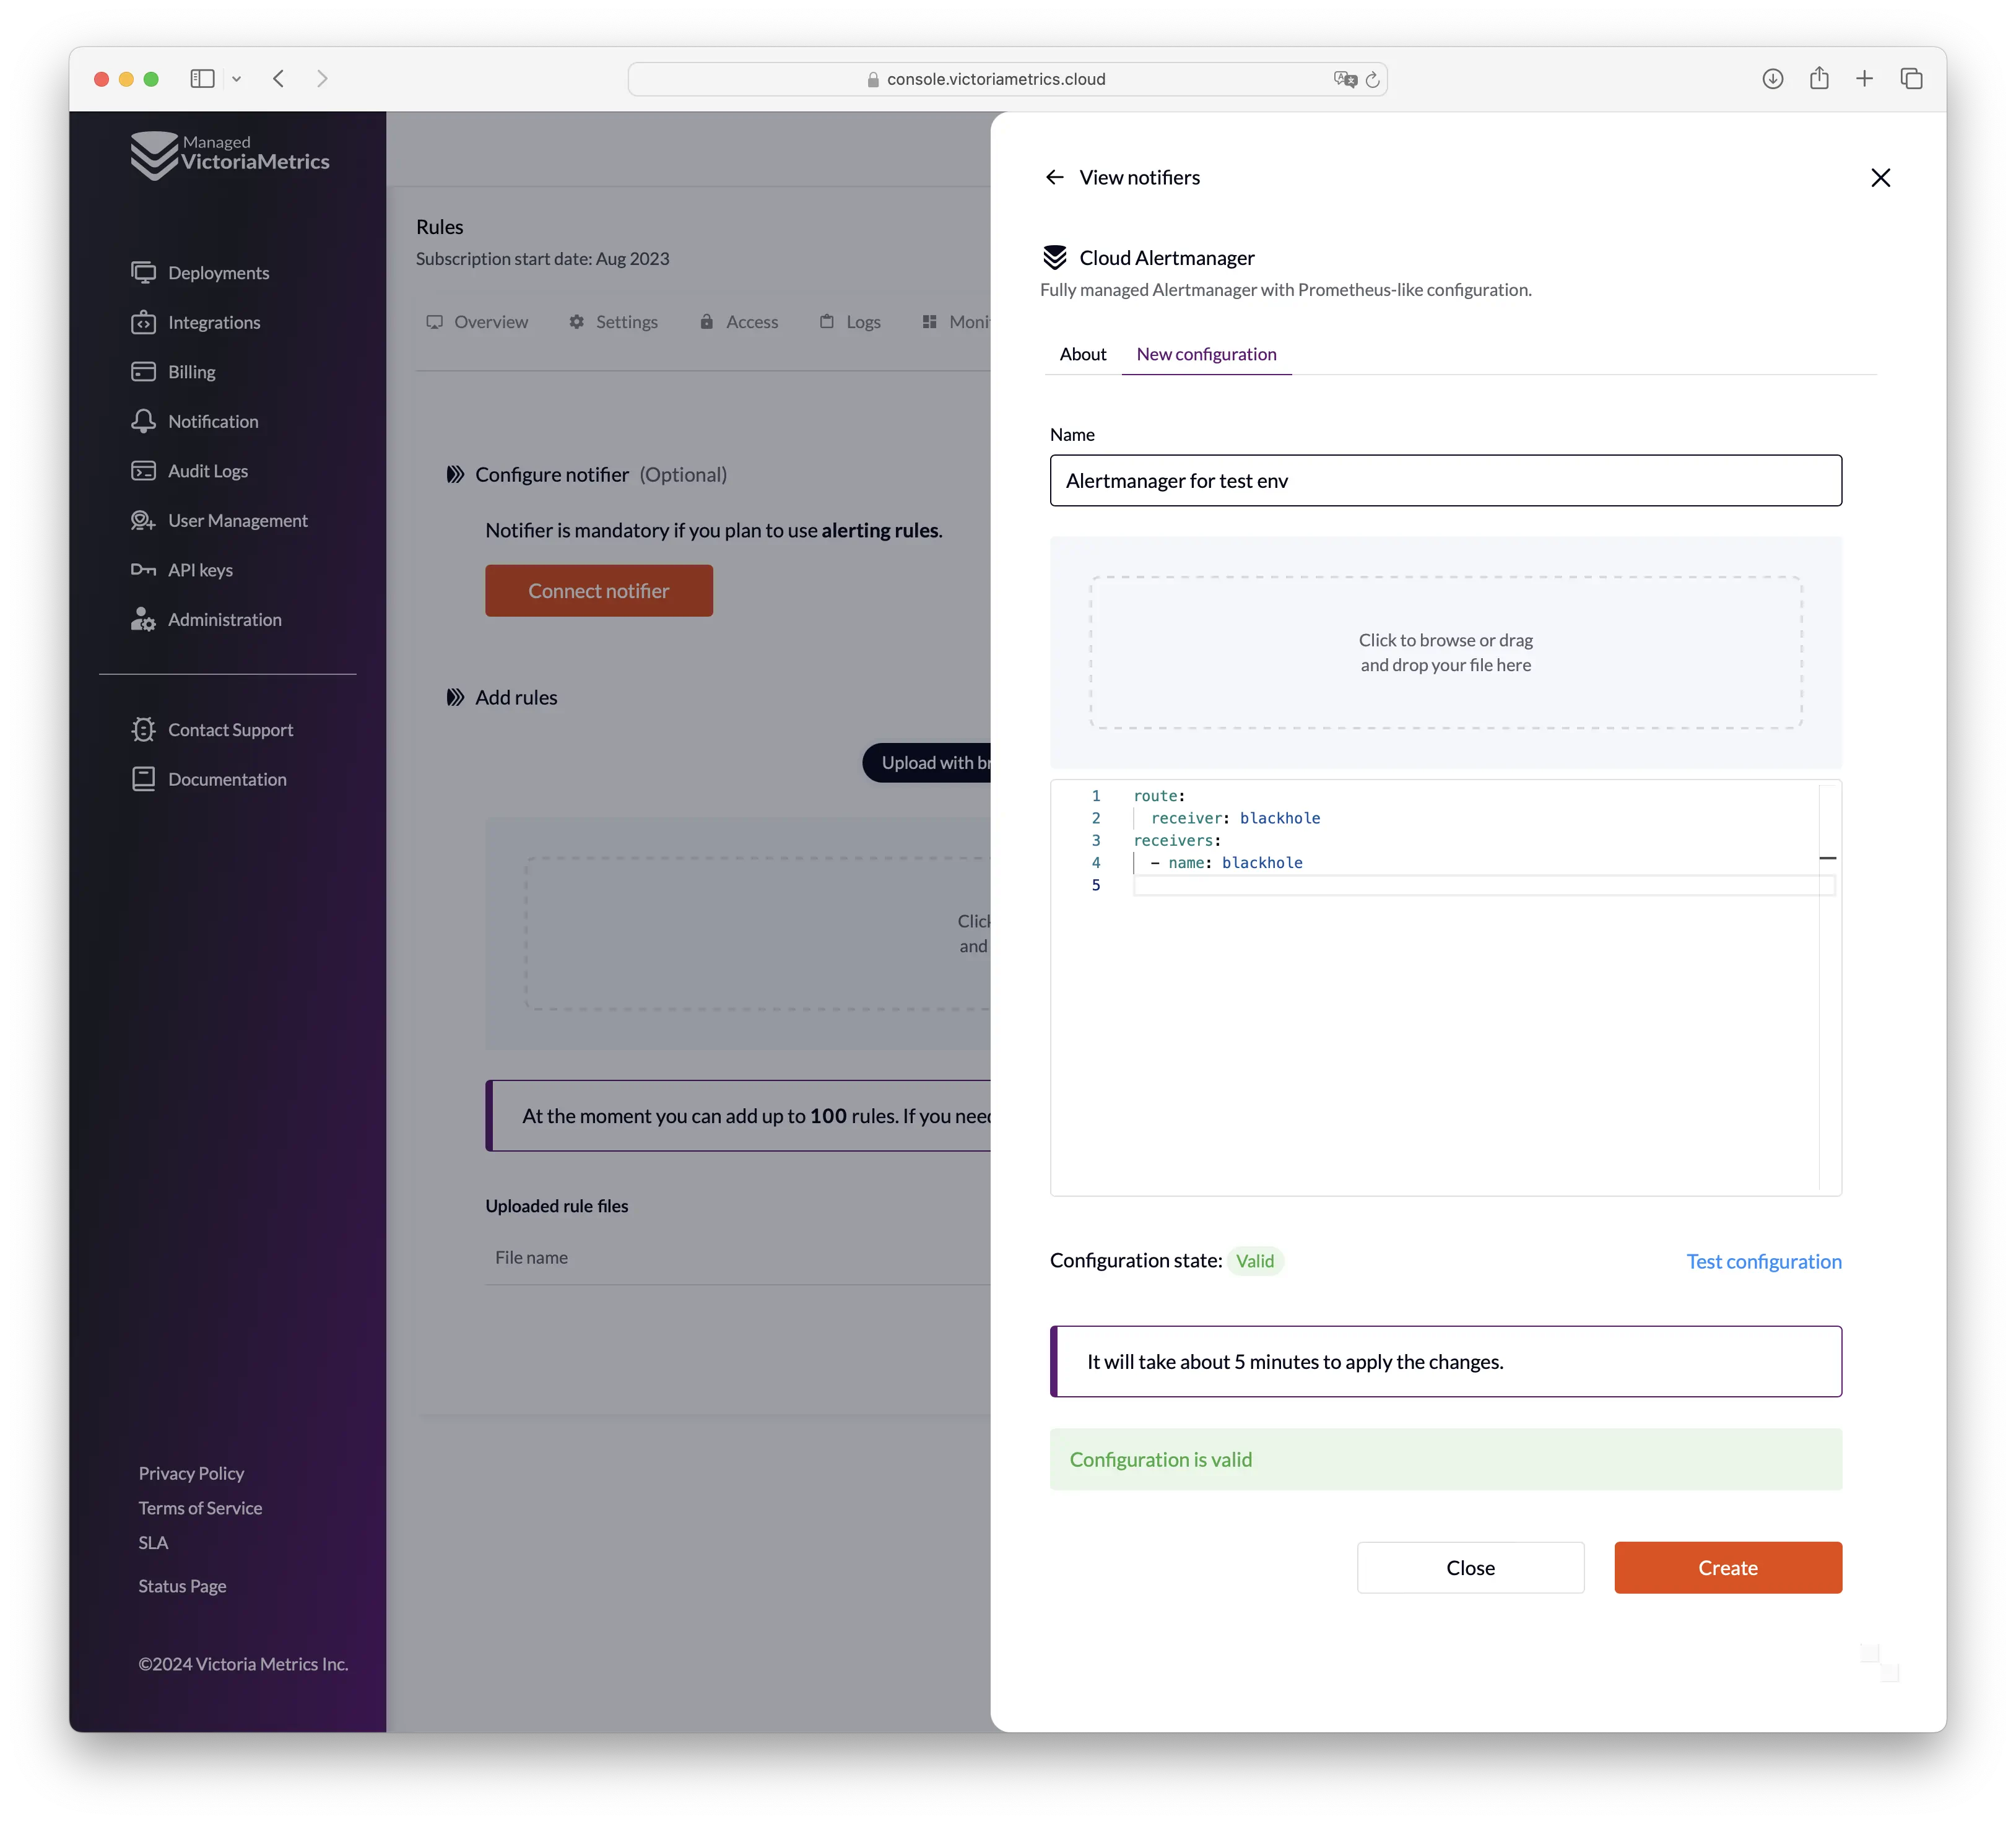Click the API keys sidebar icon

click(x=144, y=569)
